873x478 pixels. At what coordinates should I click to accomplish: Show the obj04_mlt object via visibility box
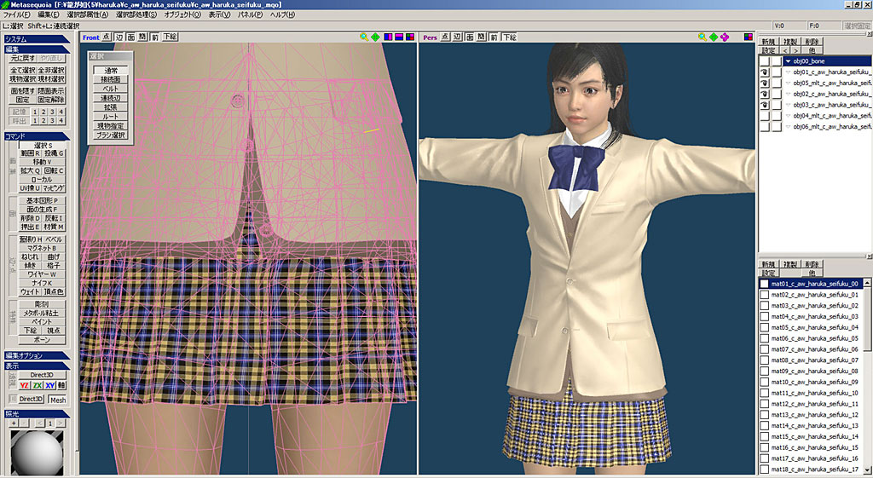point(765,115)
